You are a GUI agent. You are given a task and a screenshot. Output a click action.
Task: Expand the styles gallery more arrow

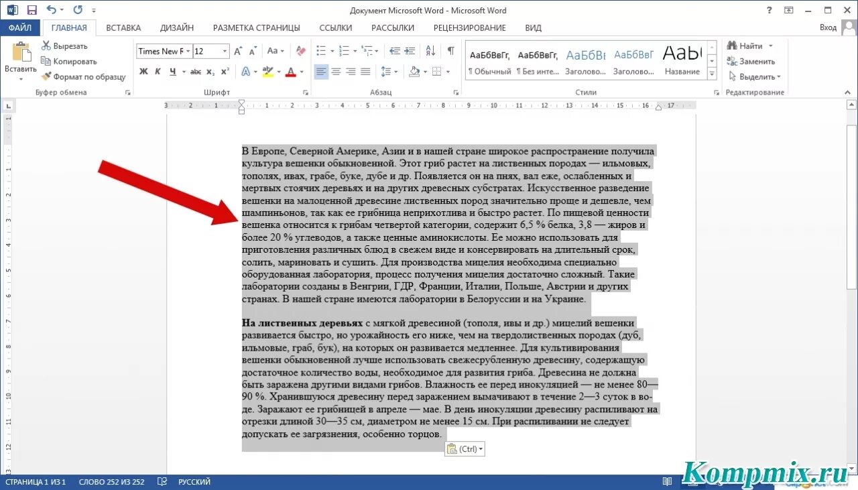(x=712, y=74)
